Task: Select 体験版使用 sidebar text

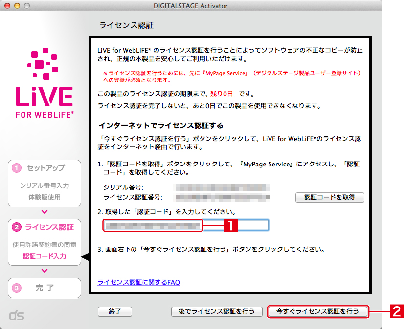Action: click(x=45, y=197)
